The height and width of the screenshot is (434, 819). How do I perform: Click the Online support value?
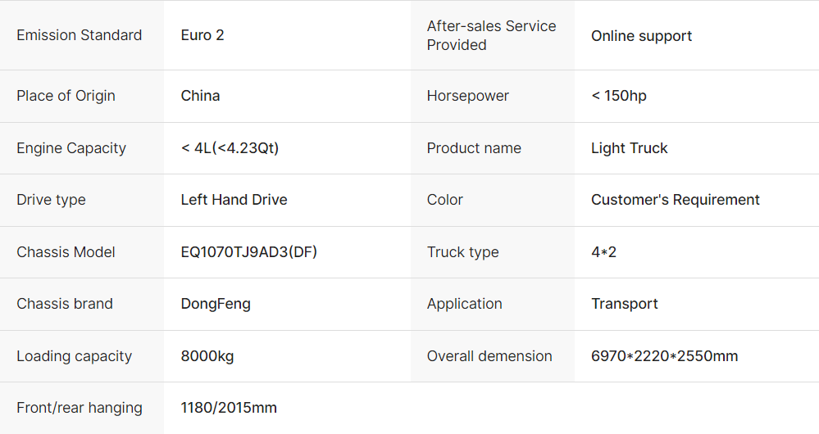pyautogui.click(x=641, y=36)
